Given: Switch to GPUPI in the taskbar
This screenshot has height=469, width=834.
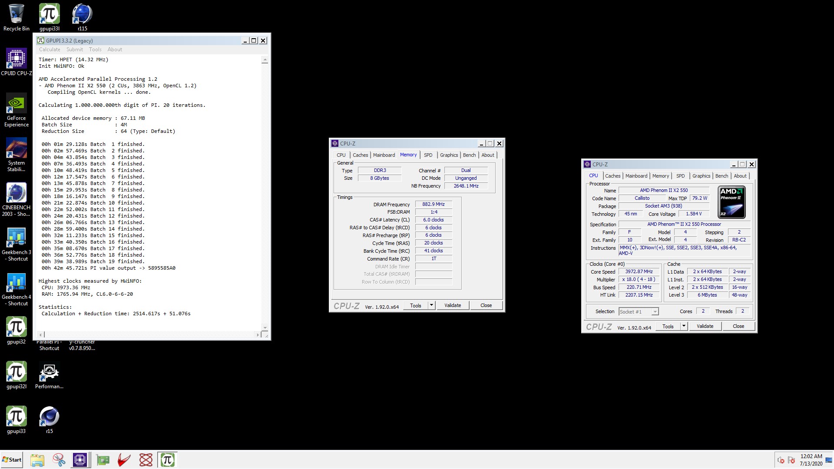Looking at the screenshot, I should point(168,460).
